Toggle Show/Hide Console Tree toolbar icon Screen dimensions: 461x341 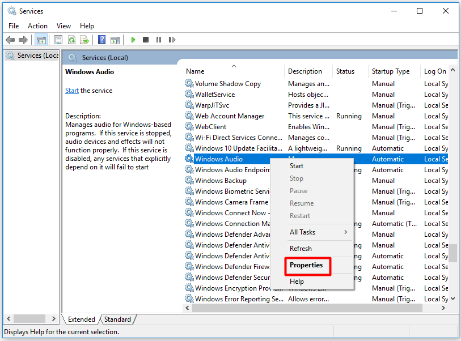tap(41, 40)
